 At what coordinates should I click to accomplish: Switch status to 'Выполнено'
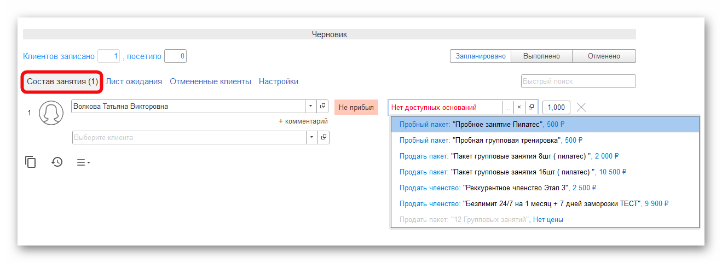point(541,56)
